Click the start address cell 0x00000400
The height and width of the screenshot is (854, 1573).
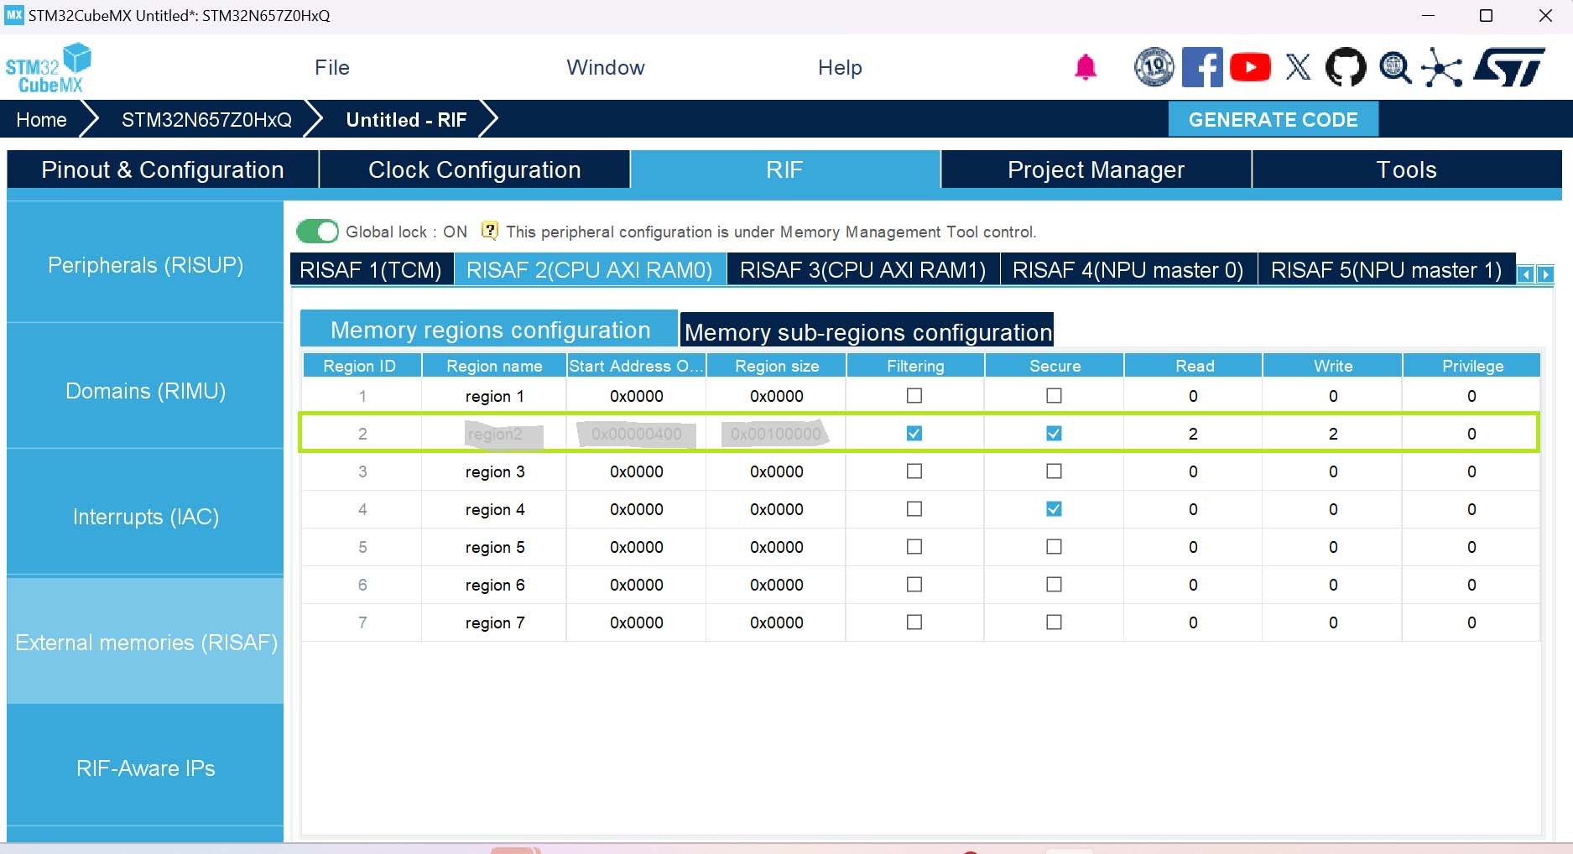coord(636,434)
